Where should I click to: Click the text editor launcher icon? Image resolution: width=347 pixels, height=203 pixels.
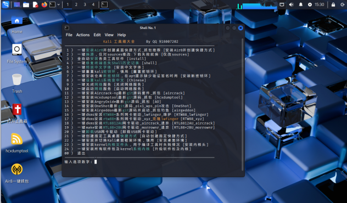click(x=35, y=4)
